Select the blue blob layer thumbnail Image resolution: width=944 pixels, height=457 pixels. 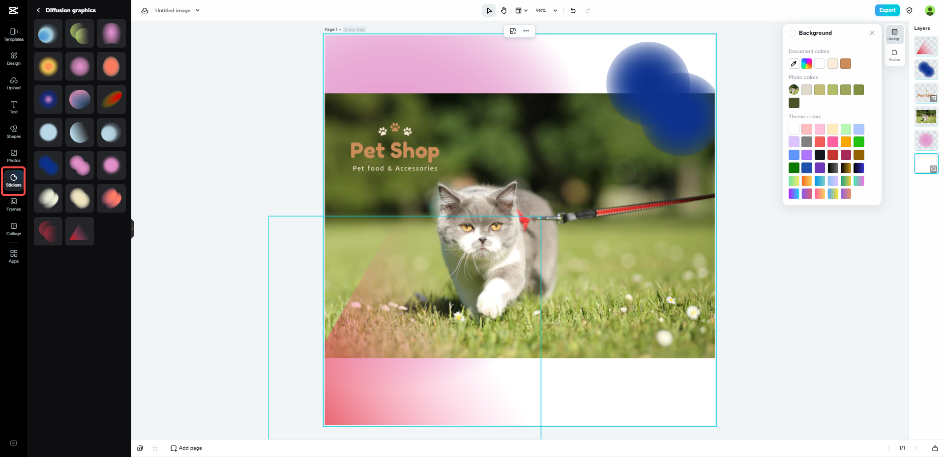coord(926,70)
